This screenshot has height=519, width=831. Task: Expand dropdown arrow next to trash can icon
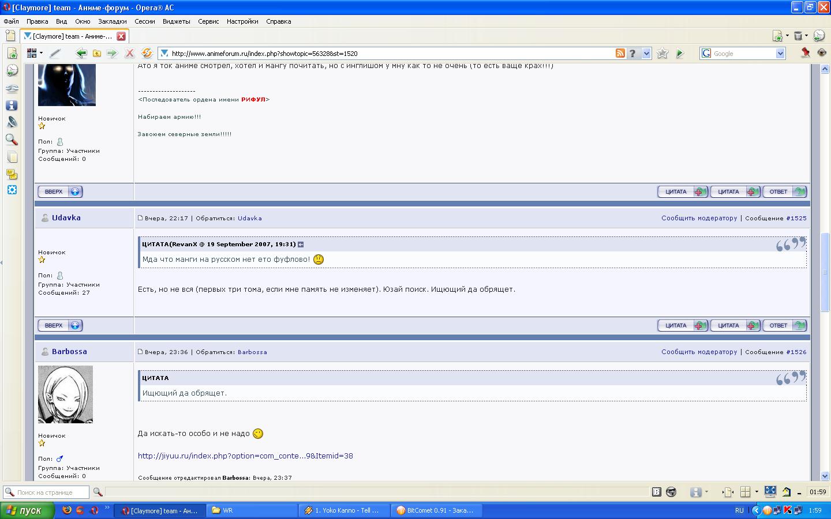(807, 36)
